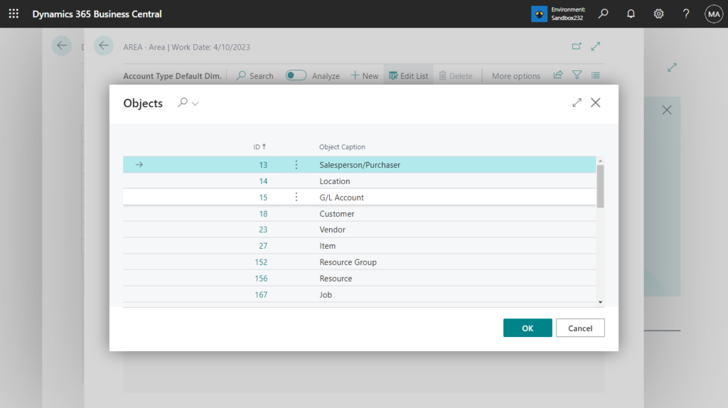Click the scrollbar up arrow in Objects list
Viewport: 728px width, 408px height.
tap(600, 161)
